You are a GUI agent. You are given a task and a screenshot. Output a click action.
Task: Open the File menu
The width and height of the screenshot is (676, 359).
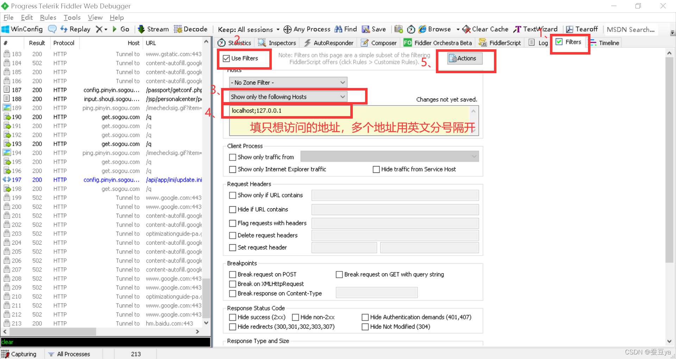point(8,17)
